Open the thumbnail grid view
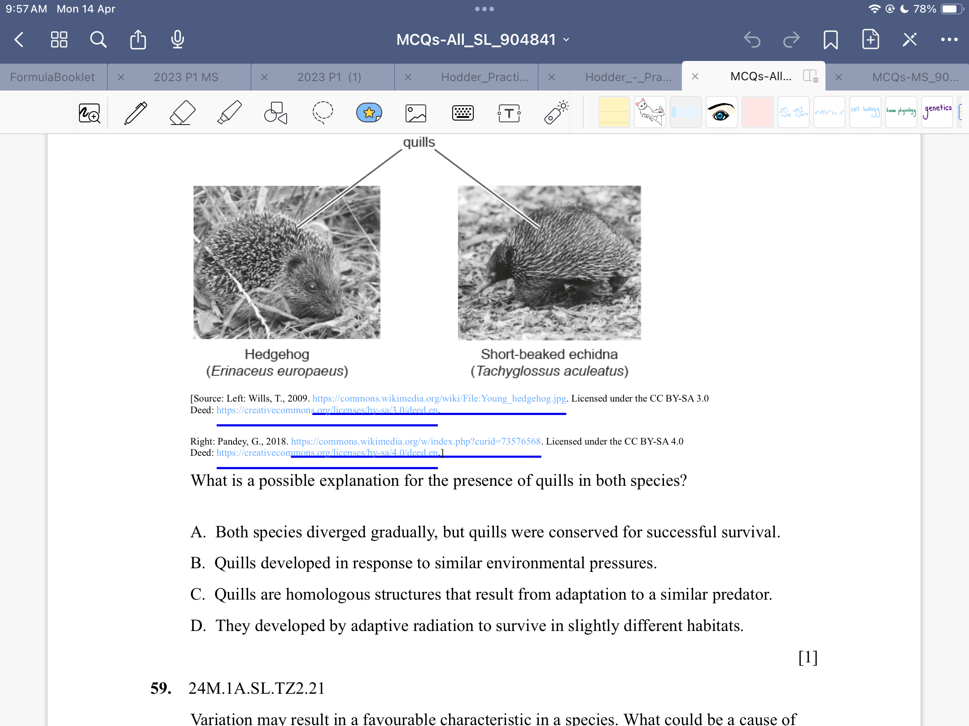This screenshot has width=969, height=726. [x=59, y=39]
